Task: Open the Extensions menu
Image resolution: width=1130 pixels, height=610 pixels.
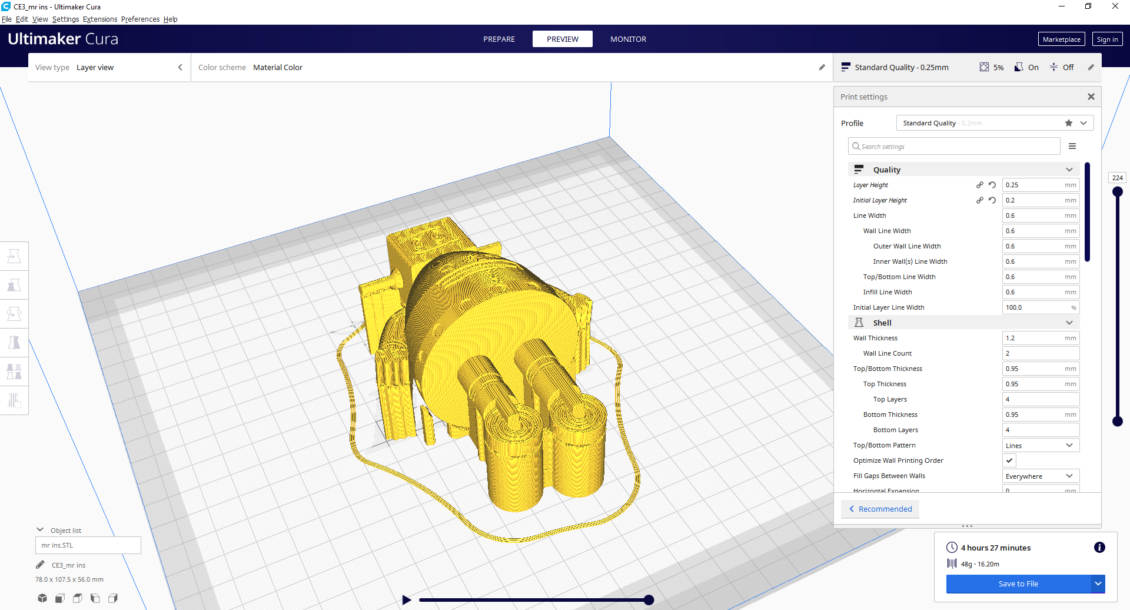Action: pyautogui.click(x=100, y=19)
